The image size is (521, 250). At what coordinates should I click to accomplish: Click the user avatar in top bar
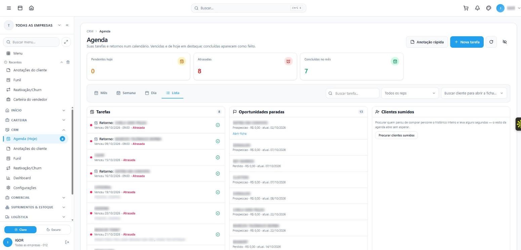(x=500, y=8)
